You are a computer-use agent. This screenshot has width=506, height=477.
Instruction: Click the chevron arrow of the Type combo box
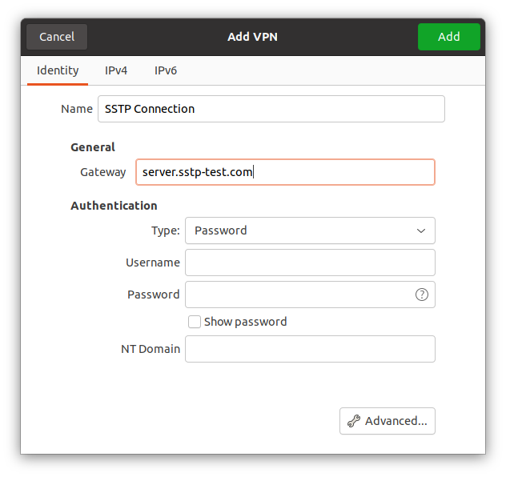(421, 230)
